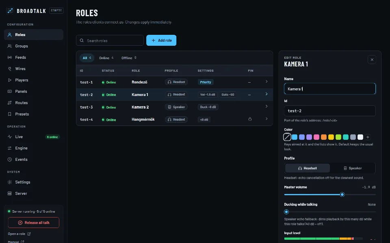Open the Feeds section
Image resolution: width=390 pixels, height=243 pixels.
point(34,58)
